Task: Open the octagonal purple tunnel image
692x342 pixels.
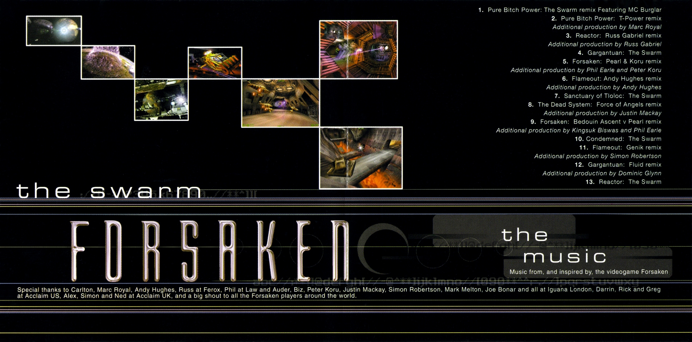Action: 359,50
